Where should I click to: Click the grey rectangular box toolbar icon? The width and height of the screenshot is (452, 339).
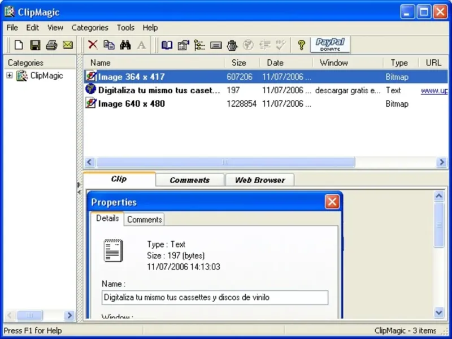click(x=216, y=45)
